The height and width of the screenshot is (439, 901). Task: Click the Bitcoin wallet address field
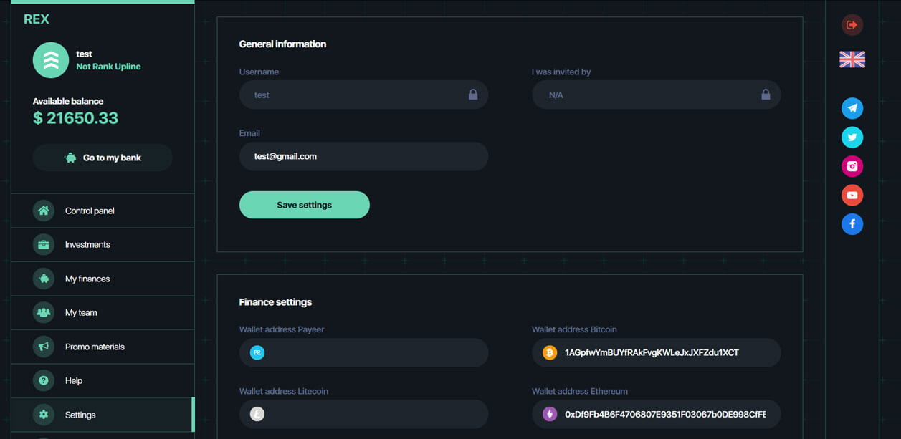click(x=656, y=352)
